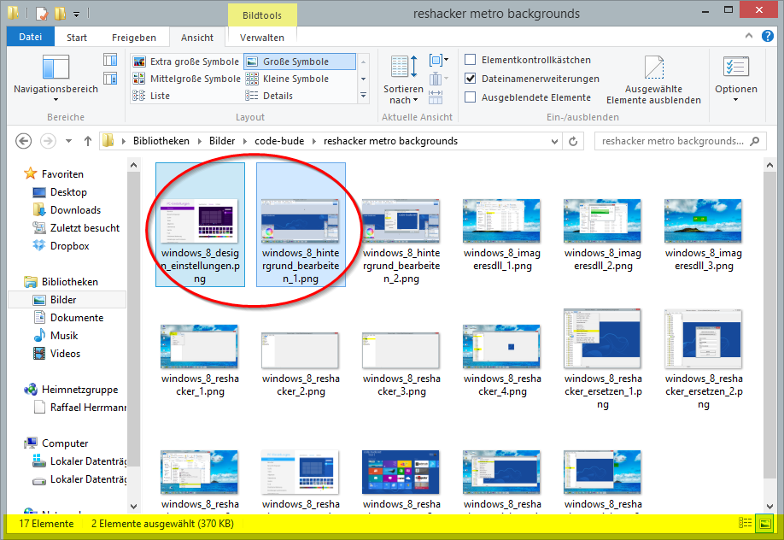
Task: Choose Mittelgroße Symbole layout
Action: pyautogui.click(x=186, y=79)
